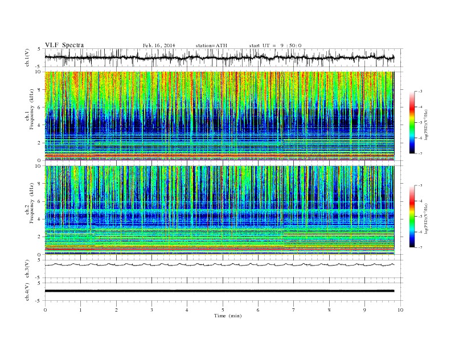Click the "station=ATH" header label
The width and height of the screenshot is (451, 348).
click(211, 45)
